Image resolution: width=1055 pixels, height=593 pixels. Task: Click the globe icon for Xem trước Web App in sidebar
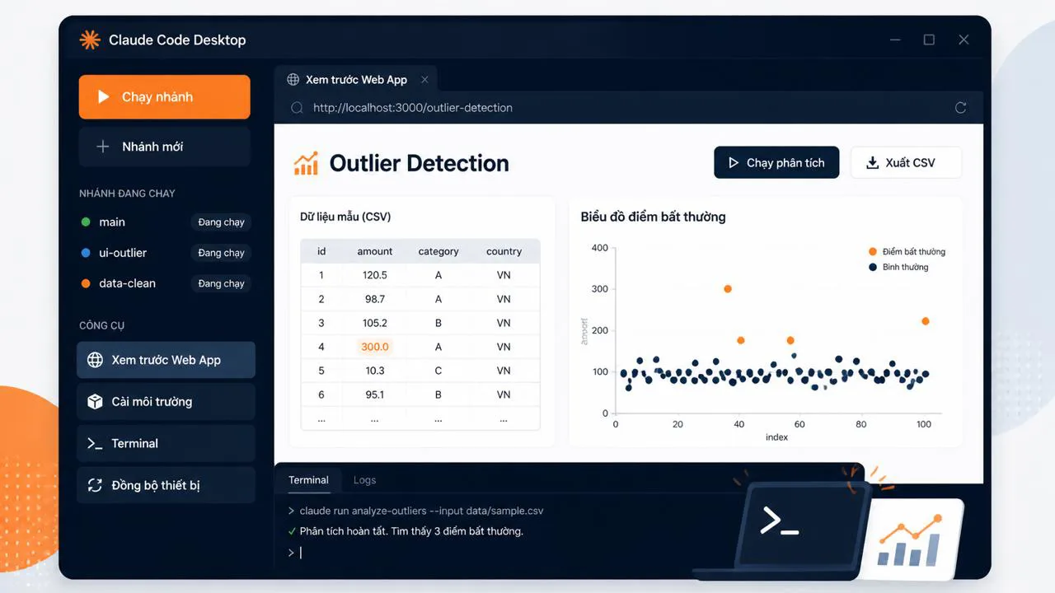pyautogui.click(x=96, y=360)
